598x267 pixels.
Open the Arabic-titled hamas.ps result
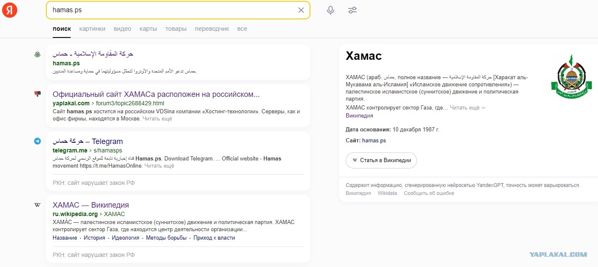(93, 54)
